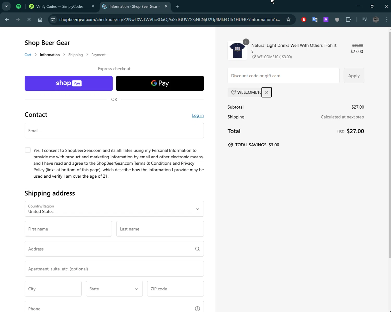Open the gray shield extension
Image resolution: width=391 pixels, height=312 pixels.
click(337, 20)
